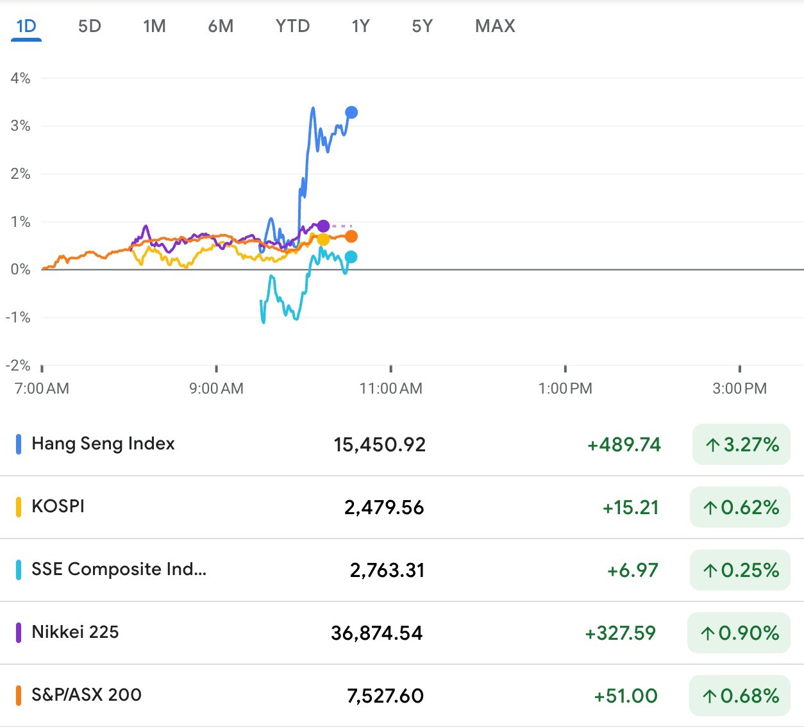The image size is (804, 727).
Task: Switch to the 5D time range
Action: pos(90,26)
